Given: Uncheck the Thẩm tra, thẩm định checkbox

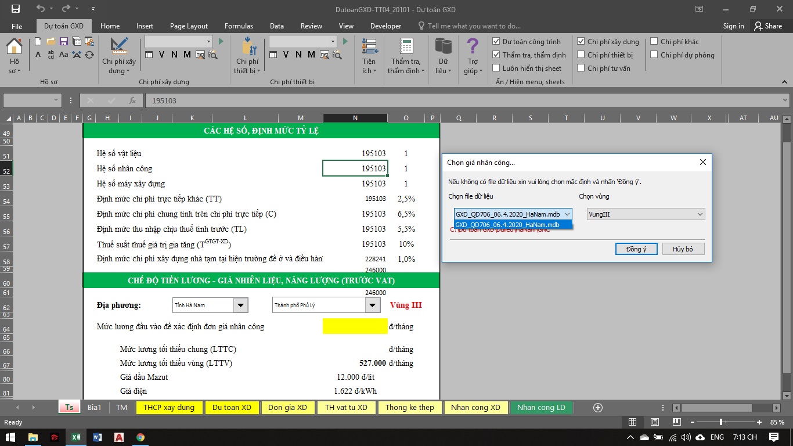Looking at the screenshot, I should click(x=496, y=55).
